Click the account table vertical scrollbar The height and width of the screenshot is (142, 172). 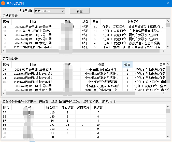coord(168,122)
